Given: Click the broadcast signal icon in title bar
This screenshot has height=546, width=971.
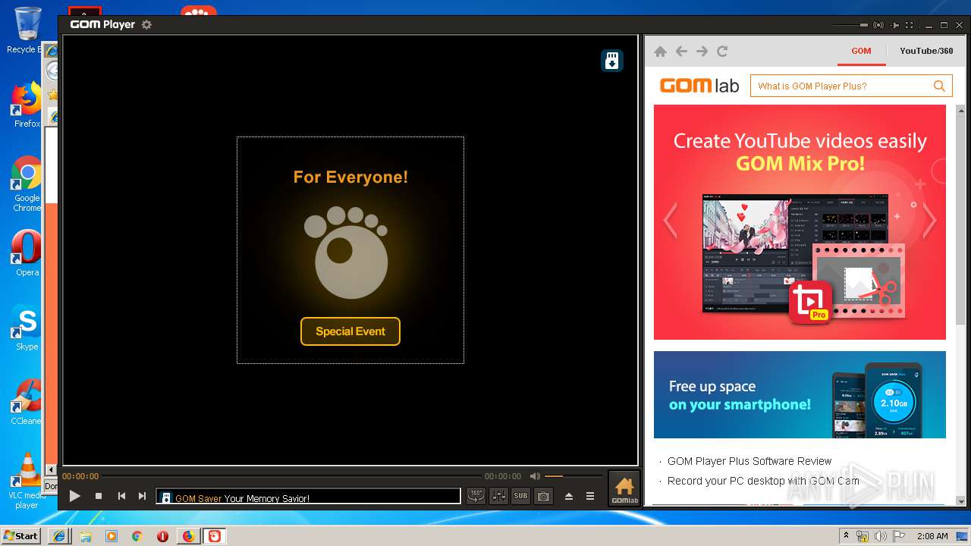Looking at the screenshot, I should pos(878,25).
